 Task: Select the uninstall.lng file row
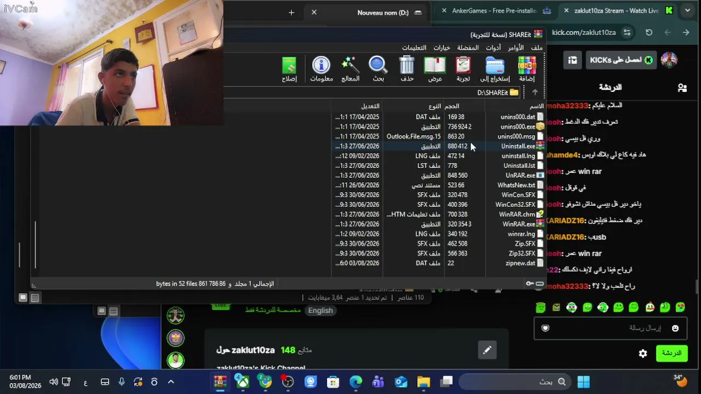click(439, 156)
